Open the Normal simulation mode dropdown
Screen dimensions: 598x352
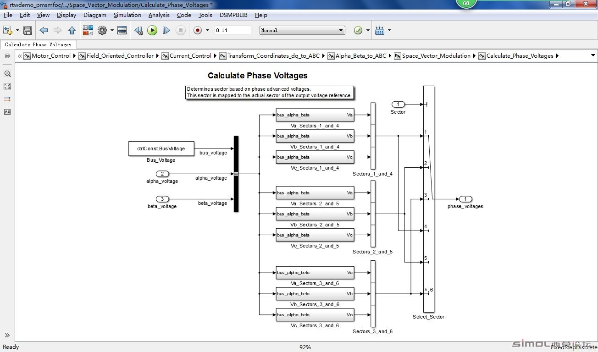(x=302, y=30)
